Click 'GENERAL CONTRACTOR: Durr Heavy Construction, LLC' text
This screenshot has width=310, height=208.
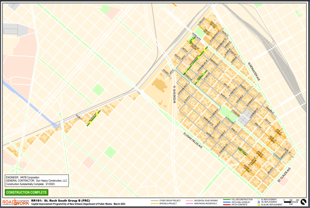(37, 181)
